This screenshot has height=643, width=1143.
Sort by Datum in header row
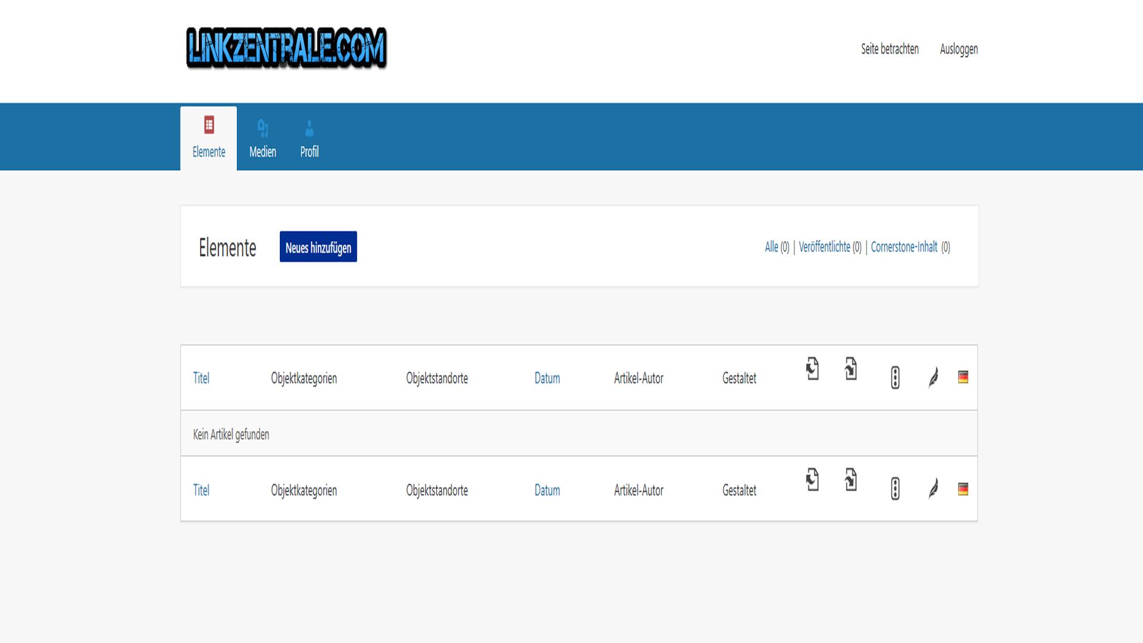547,378
